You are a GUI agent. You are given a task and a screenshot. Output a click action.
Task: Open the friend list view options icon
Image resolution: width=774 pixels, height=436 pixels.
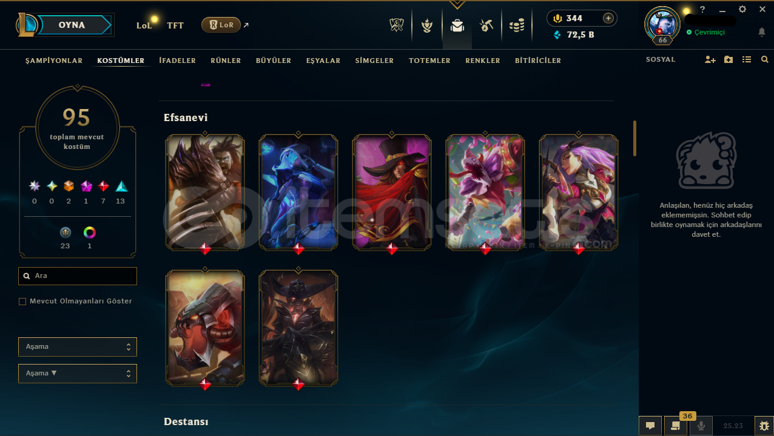pyautogui.click(x=747, y=60)
